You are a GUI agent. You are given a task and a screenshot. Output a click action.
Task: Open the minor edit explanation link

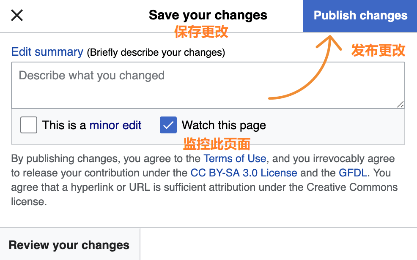tap(115, 125)
